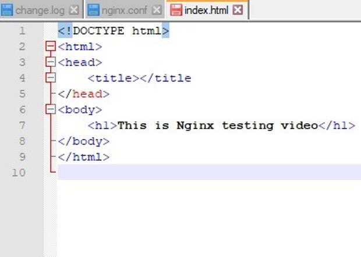
Task: Click line number 5 in the margin
Action: [x=22, y=94]
